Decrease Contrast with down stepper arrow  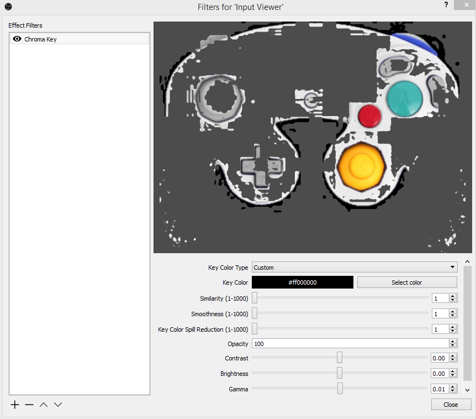click(x=453, y=360)
